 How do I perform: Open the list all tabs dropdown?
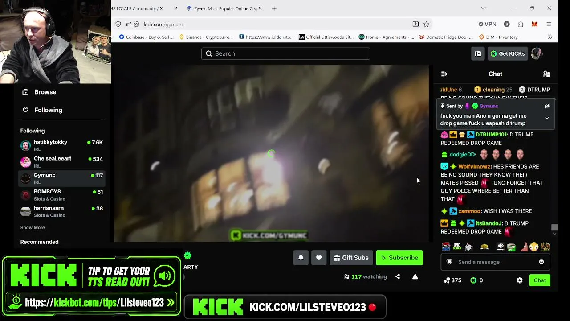[x=483, y=8]
